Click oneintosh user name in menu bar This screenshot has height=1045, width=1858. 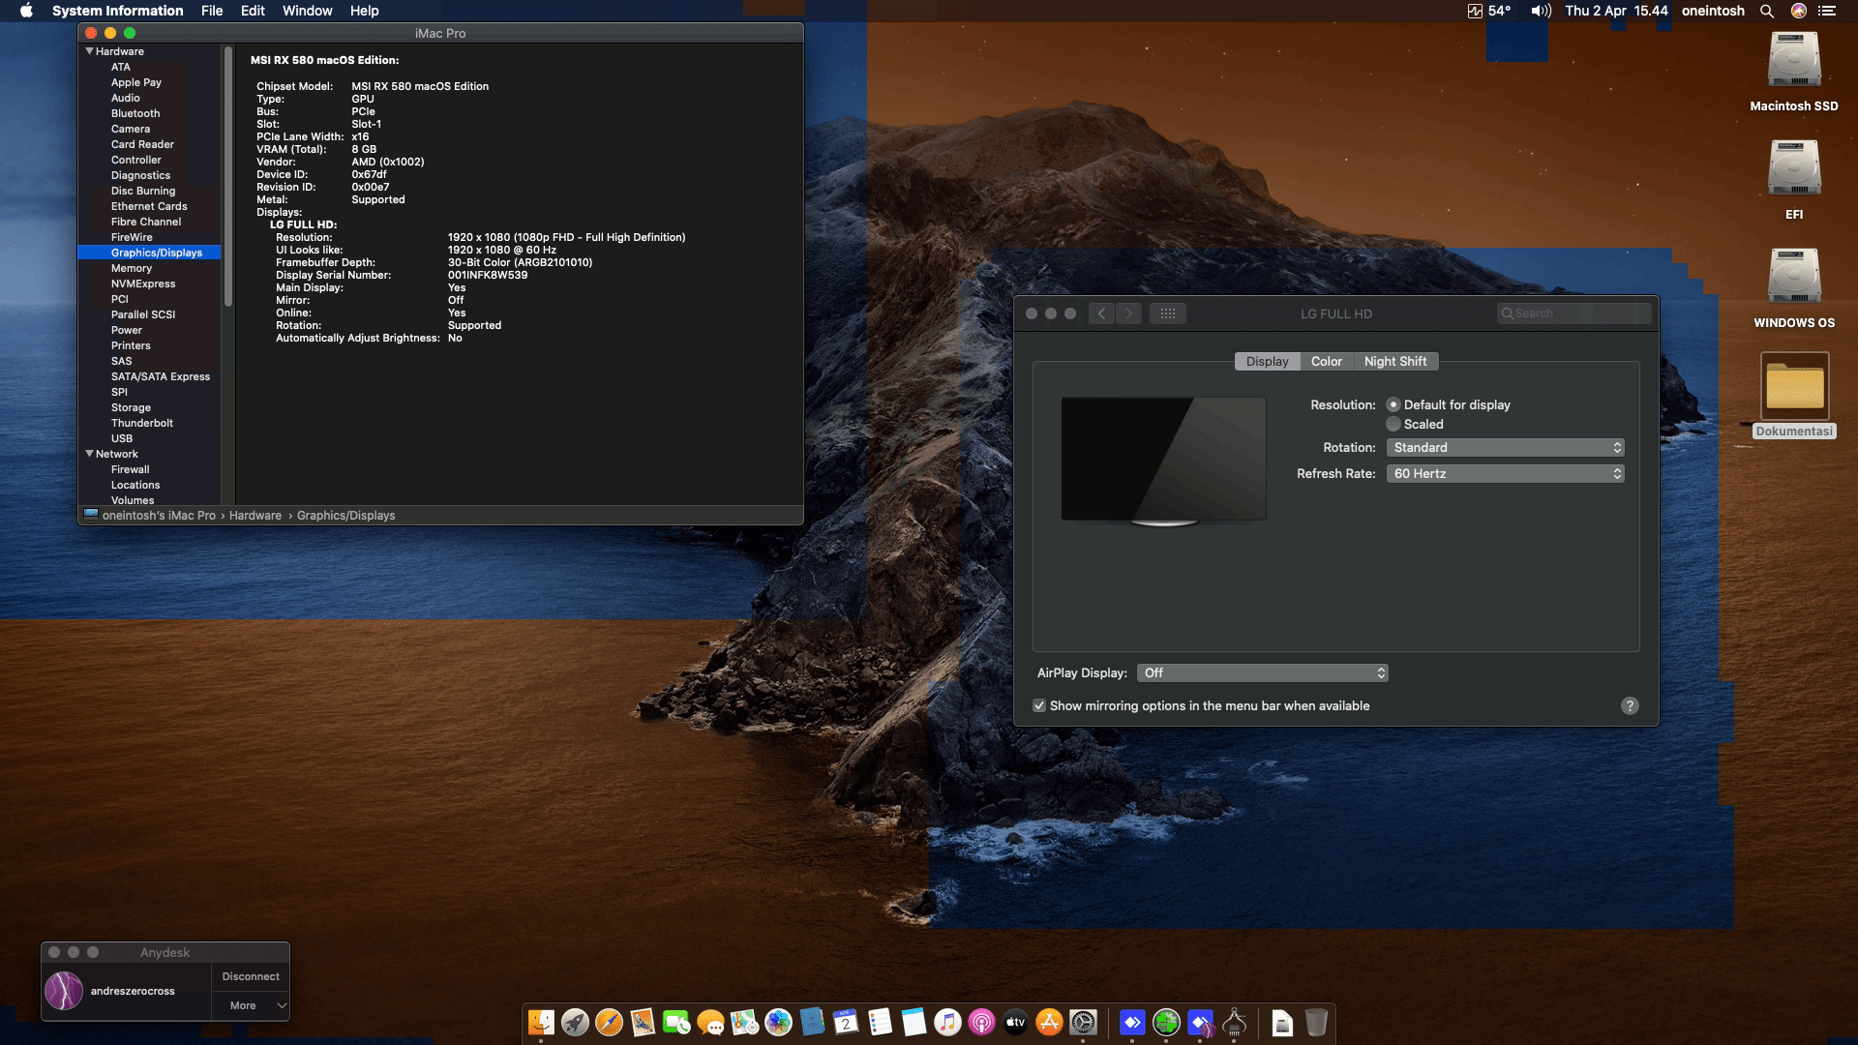coord(1713,11)
